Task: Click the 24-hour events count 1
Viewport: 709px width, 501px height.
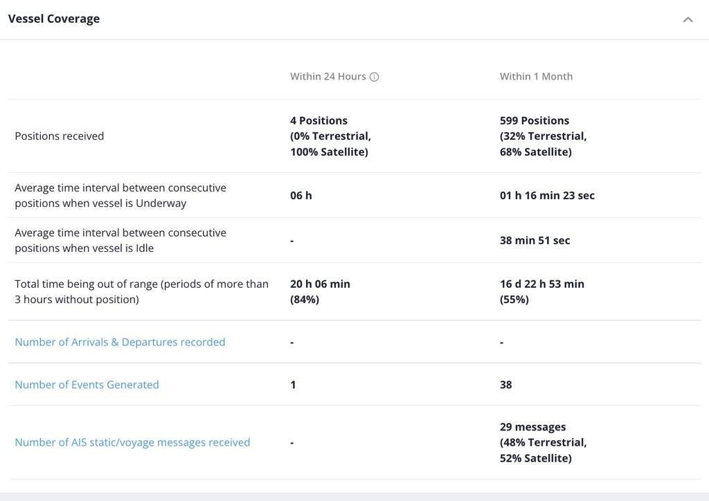Action: pos(293,385)
